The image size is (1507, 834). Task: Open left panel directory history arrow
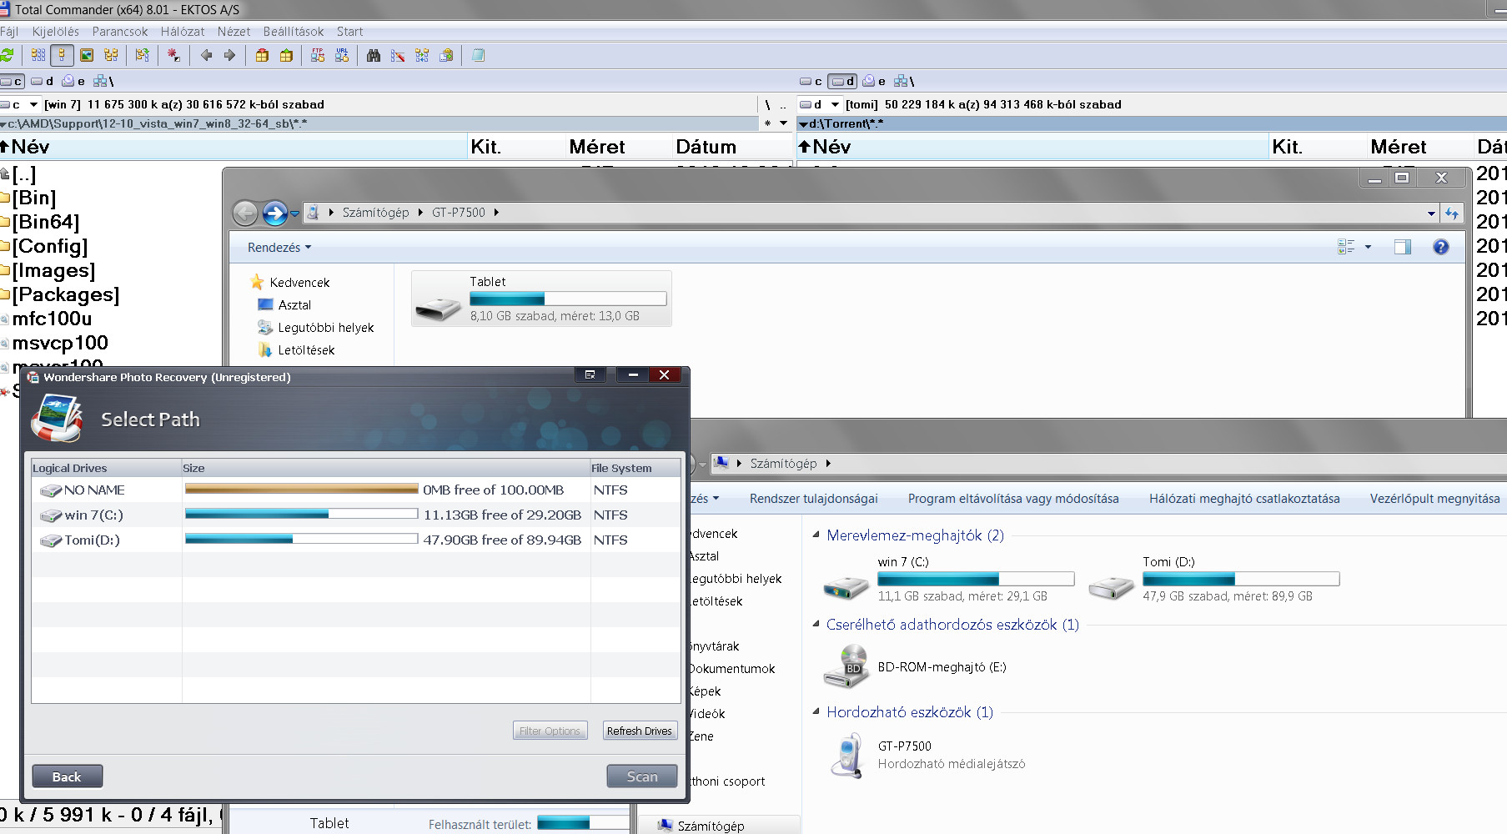coord(783,123)
